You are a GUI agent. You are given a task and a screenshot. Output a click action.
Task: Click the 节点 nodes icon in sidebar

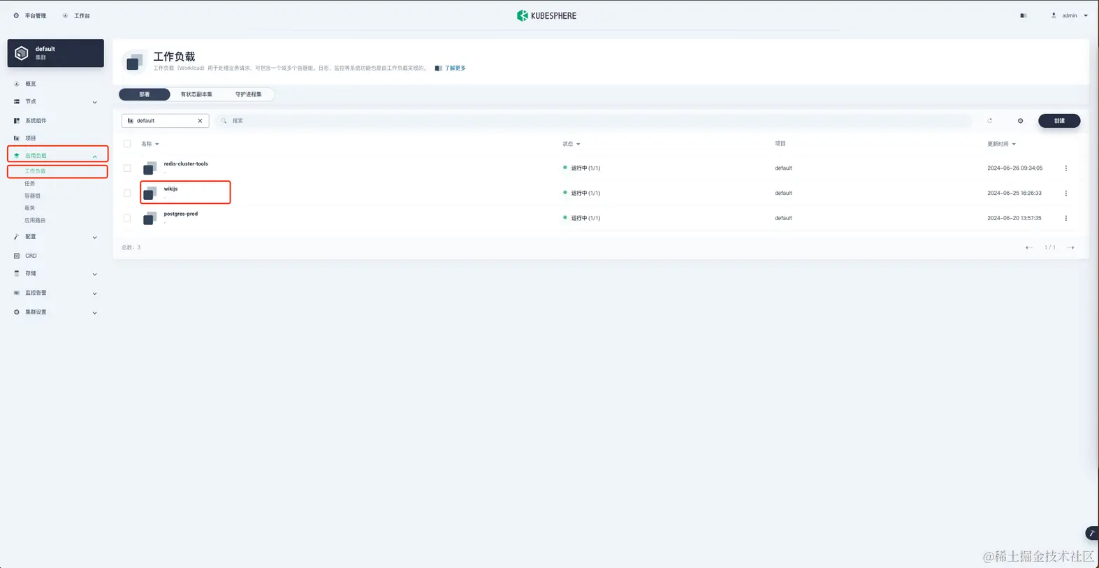tap(17, 101)
